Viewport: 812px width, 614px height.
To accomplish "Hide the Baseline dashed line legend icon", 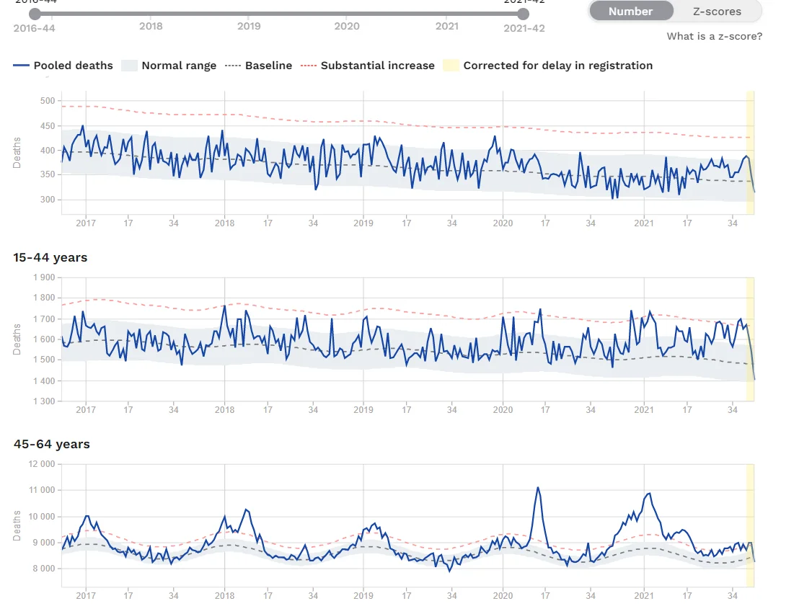I will pyautogui.click(x=232, y=66).
